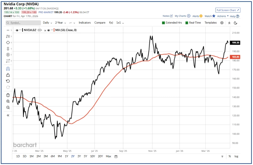Open Compare menu
The height and width of the screenshot is (165, 253).
[100, 23]
